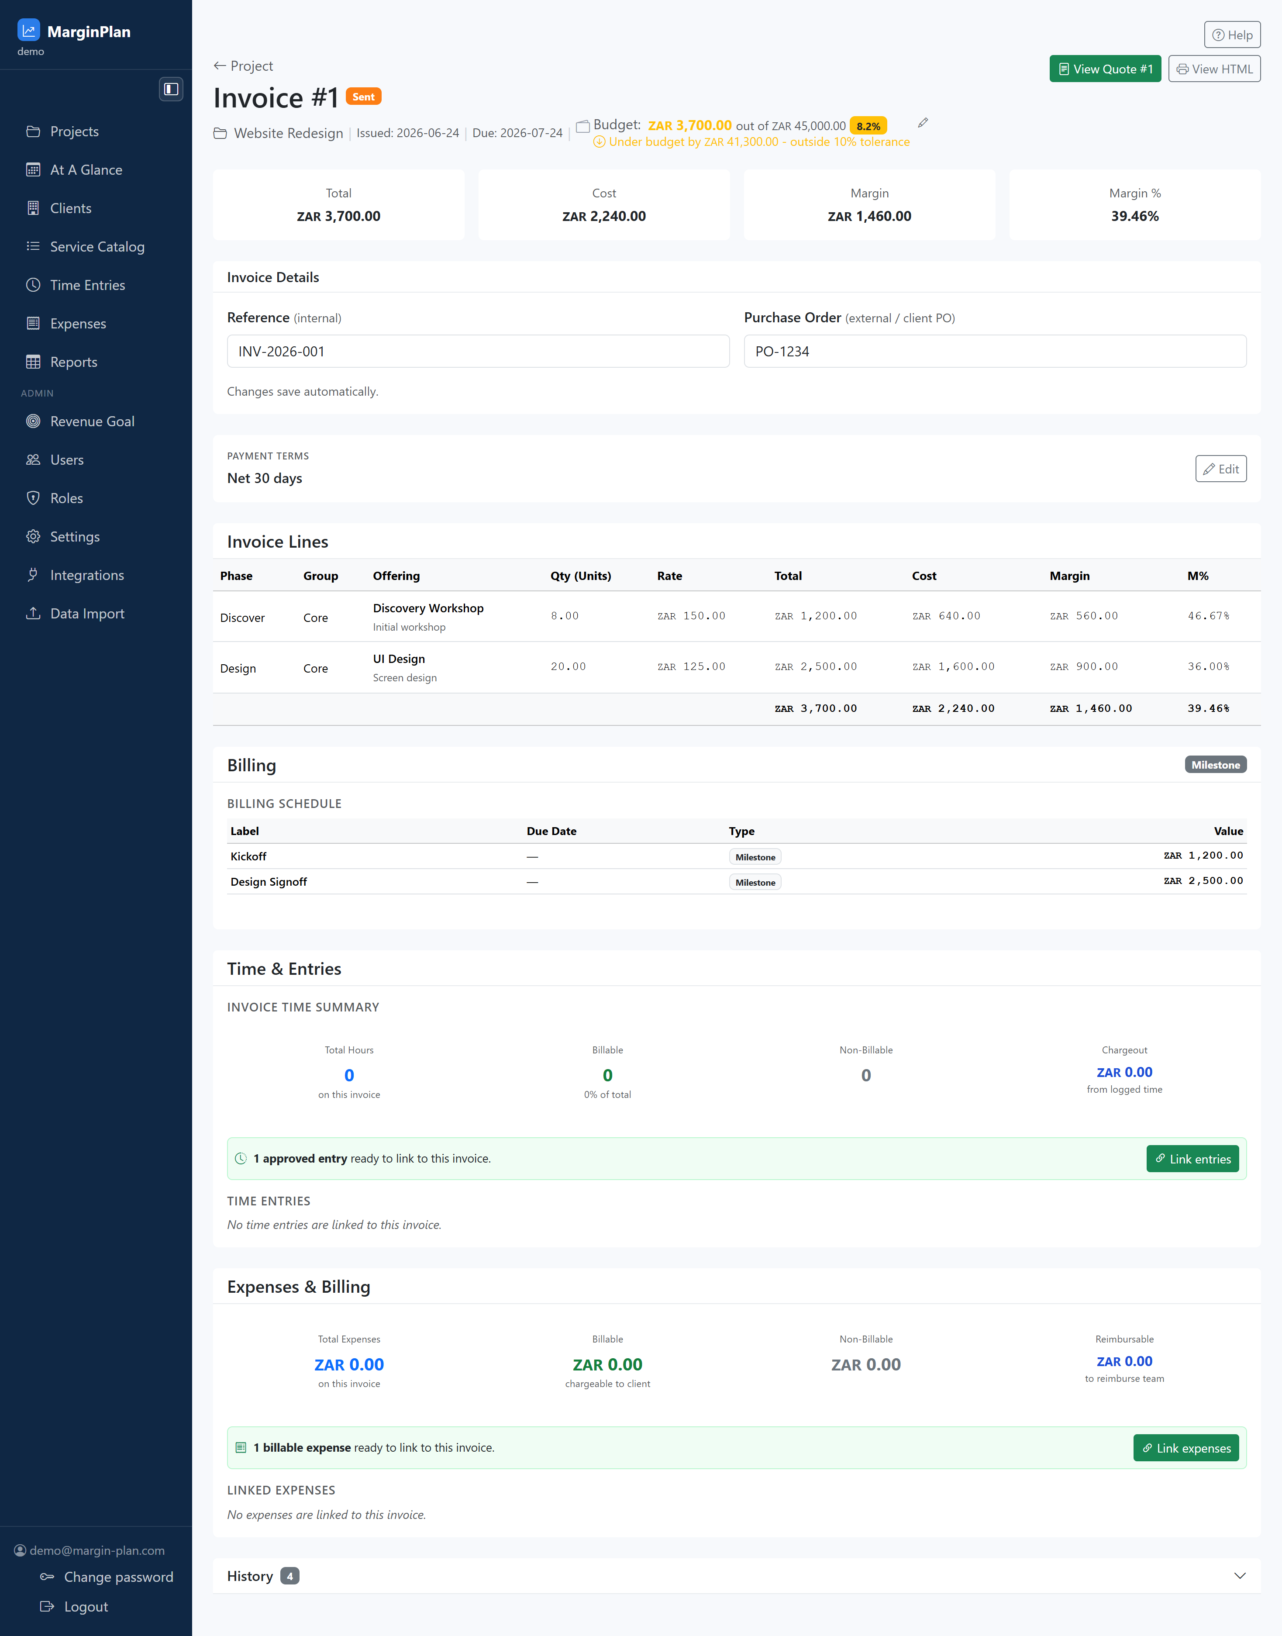Click the Settings gear icon
This screenshot has width=1282, height=1636.
(x=33, y=537)
